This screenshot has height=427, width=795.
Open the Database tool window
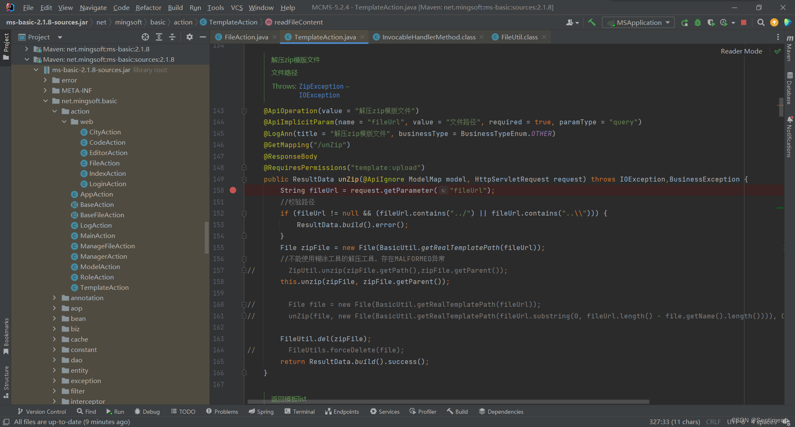pos(789,88)
